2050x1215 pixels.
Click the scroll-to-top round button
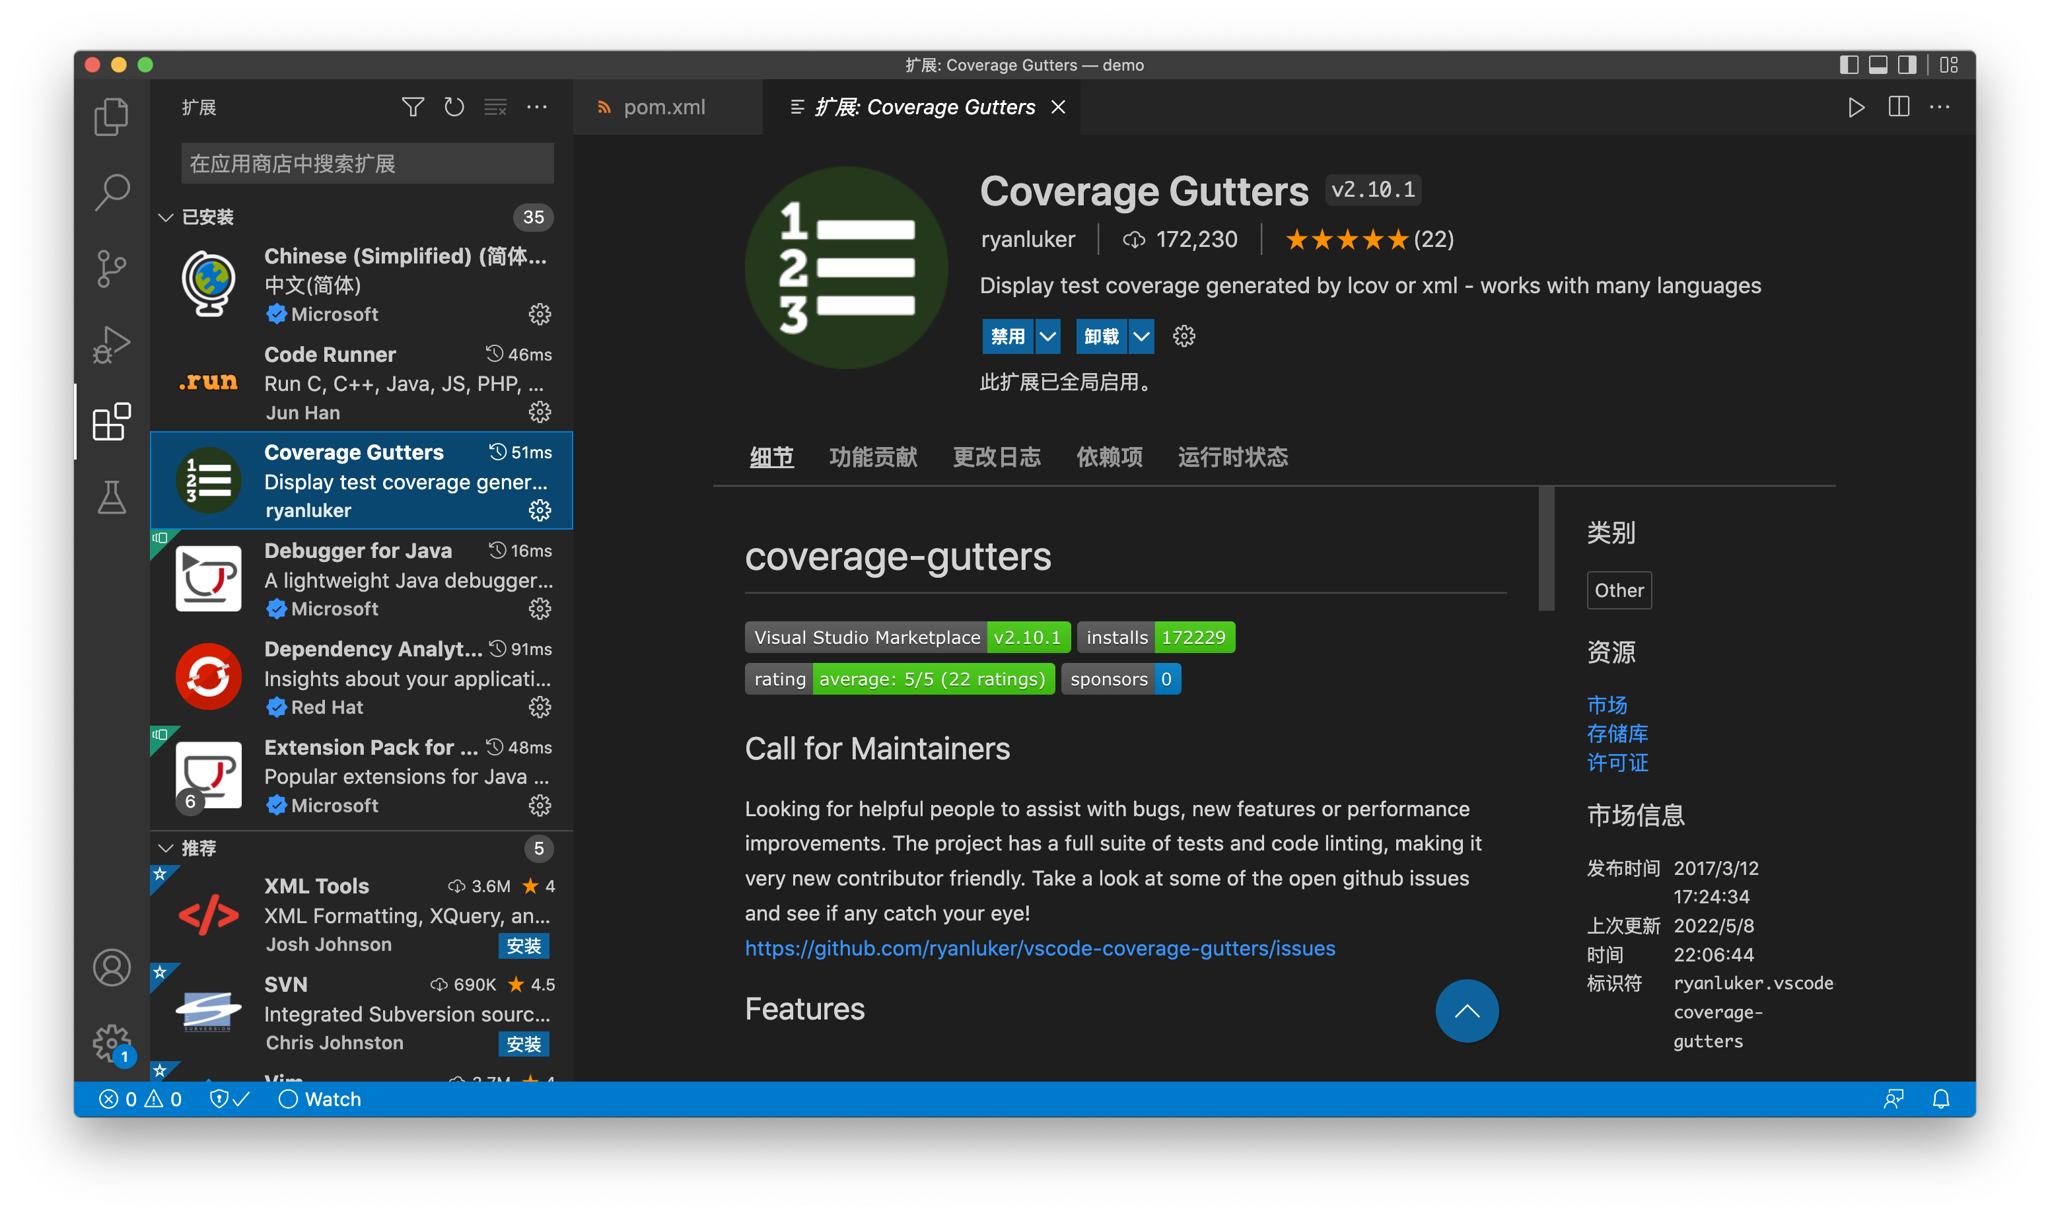pos(1467,1011)
